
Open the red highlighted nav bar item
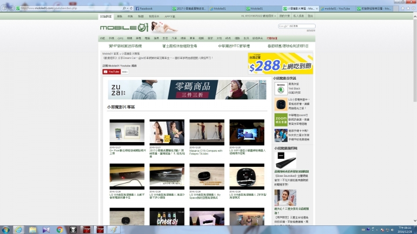pos(272,39)
